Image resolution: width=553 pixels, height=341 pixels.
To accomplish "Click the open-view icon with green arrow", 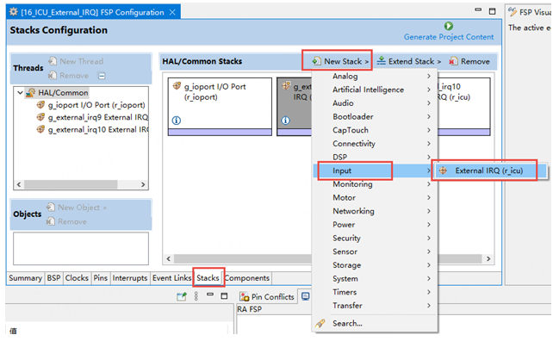I will 182,296.
